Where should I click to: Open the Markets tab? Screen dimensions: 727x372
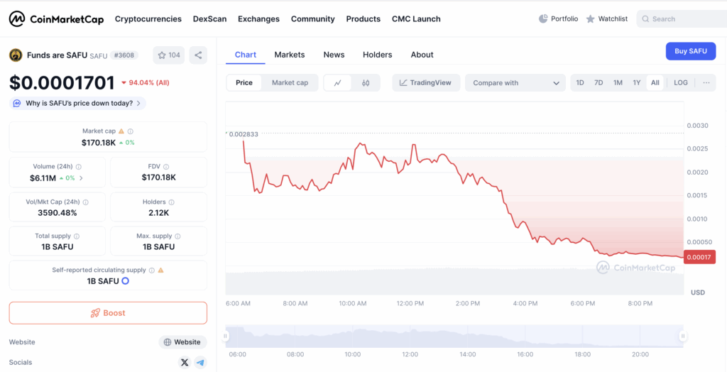click(x=289, y=55)
